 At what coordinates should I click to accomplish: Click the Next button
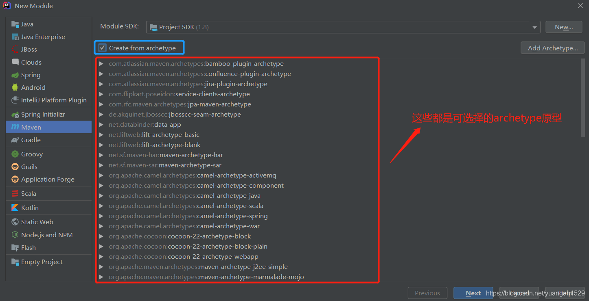pyautogui.click(x=473, y=293)
